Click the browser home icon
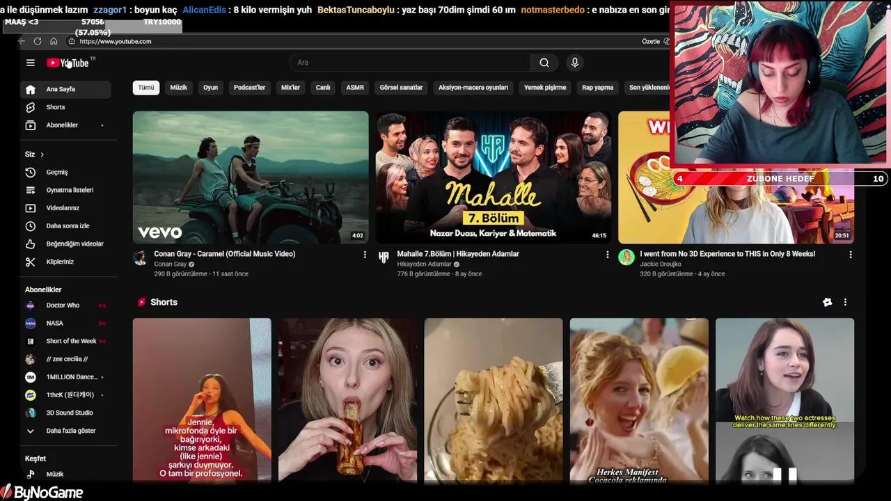 54,41
